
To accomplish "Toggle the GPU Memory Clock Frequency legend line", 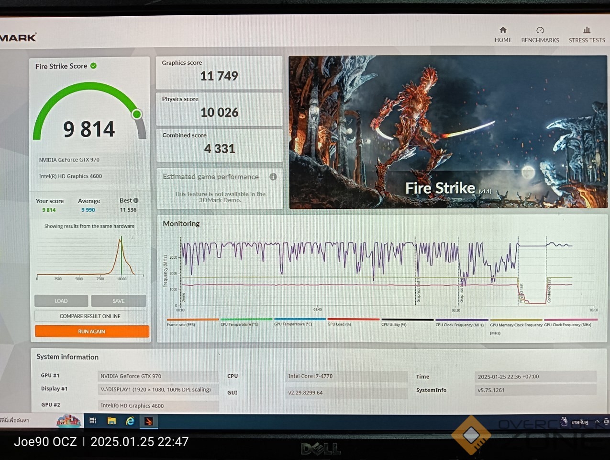I will [x=516, y=326].
